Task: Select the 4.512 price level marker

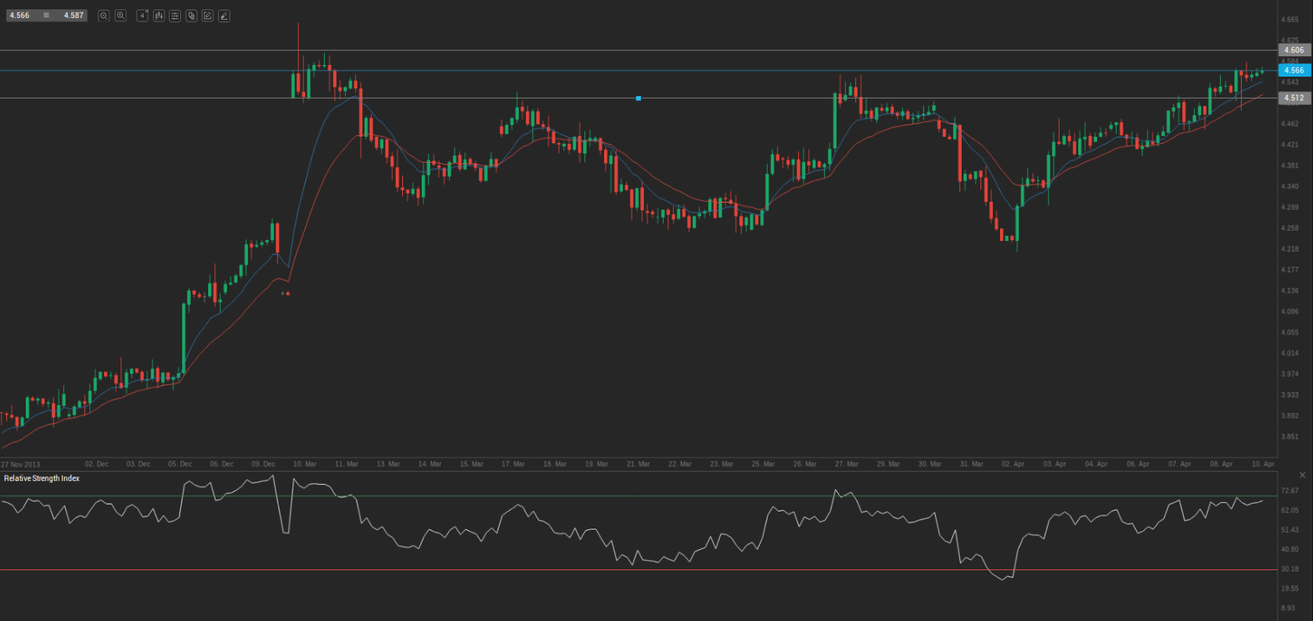Action: click(1293, 98)
